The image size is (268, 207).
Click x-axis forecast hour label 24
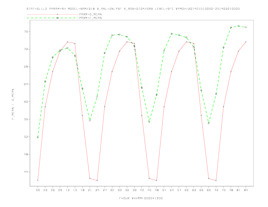[97, 190]
